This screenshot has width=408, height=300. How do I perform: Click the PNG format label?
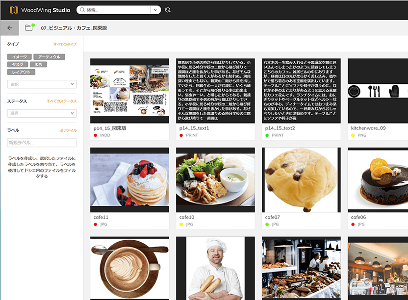[362, 135]
